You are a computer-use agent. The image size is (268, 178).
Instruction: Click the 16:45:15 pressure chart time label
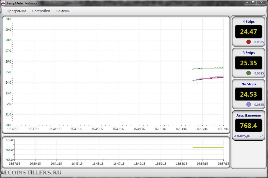(x=98, y=164)
